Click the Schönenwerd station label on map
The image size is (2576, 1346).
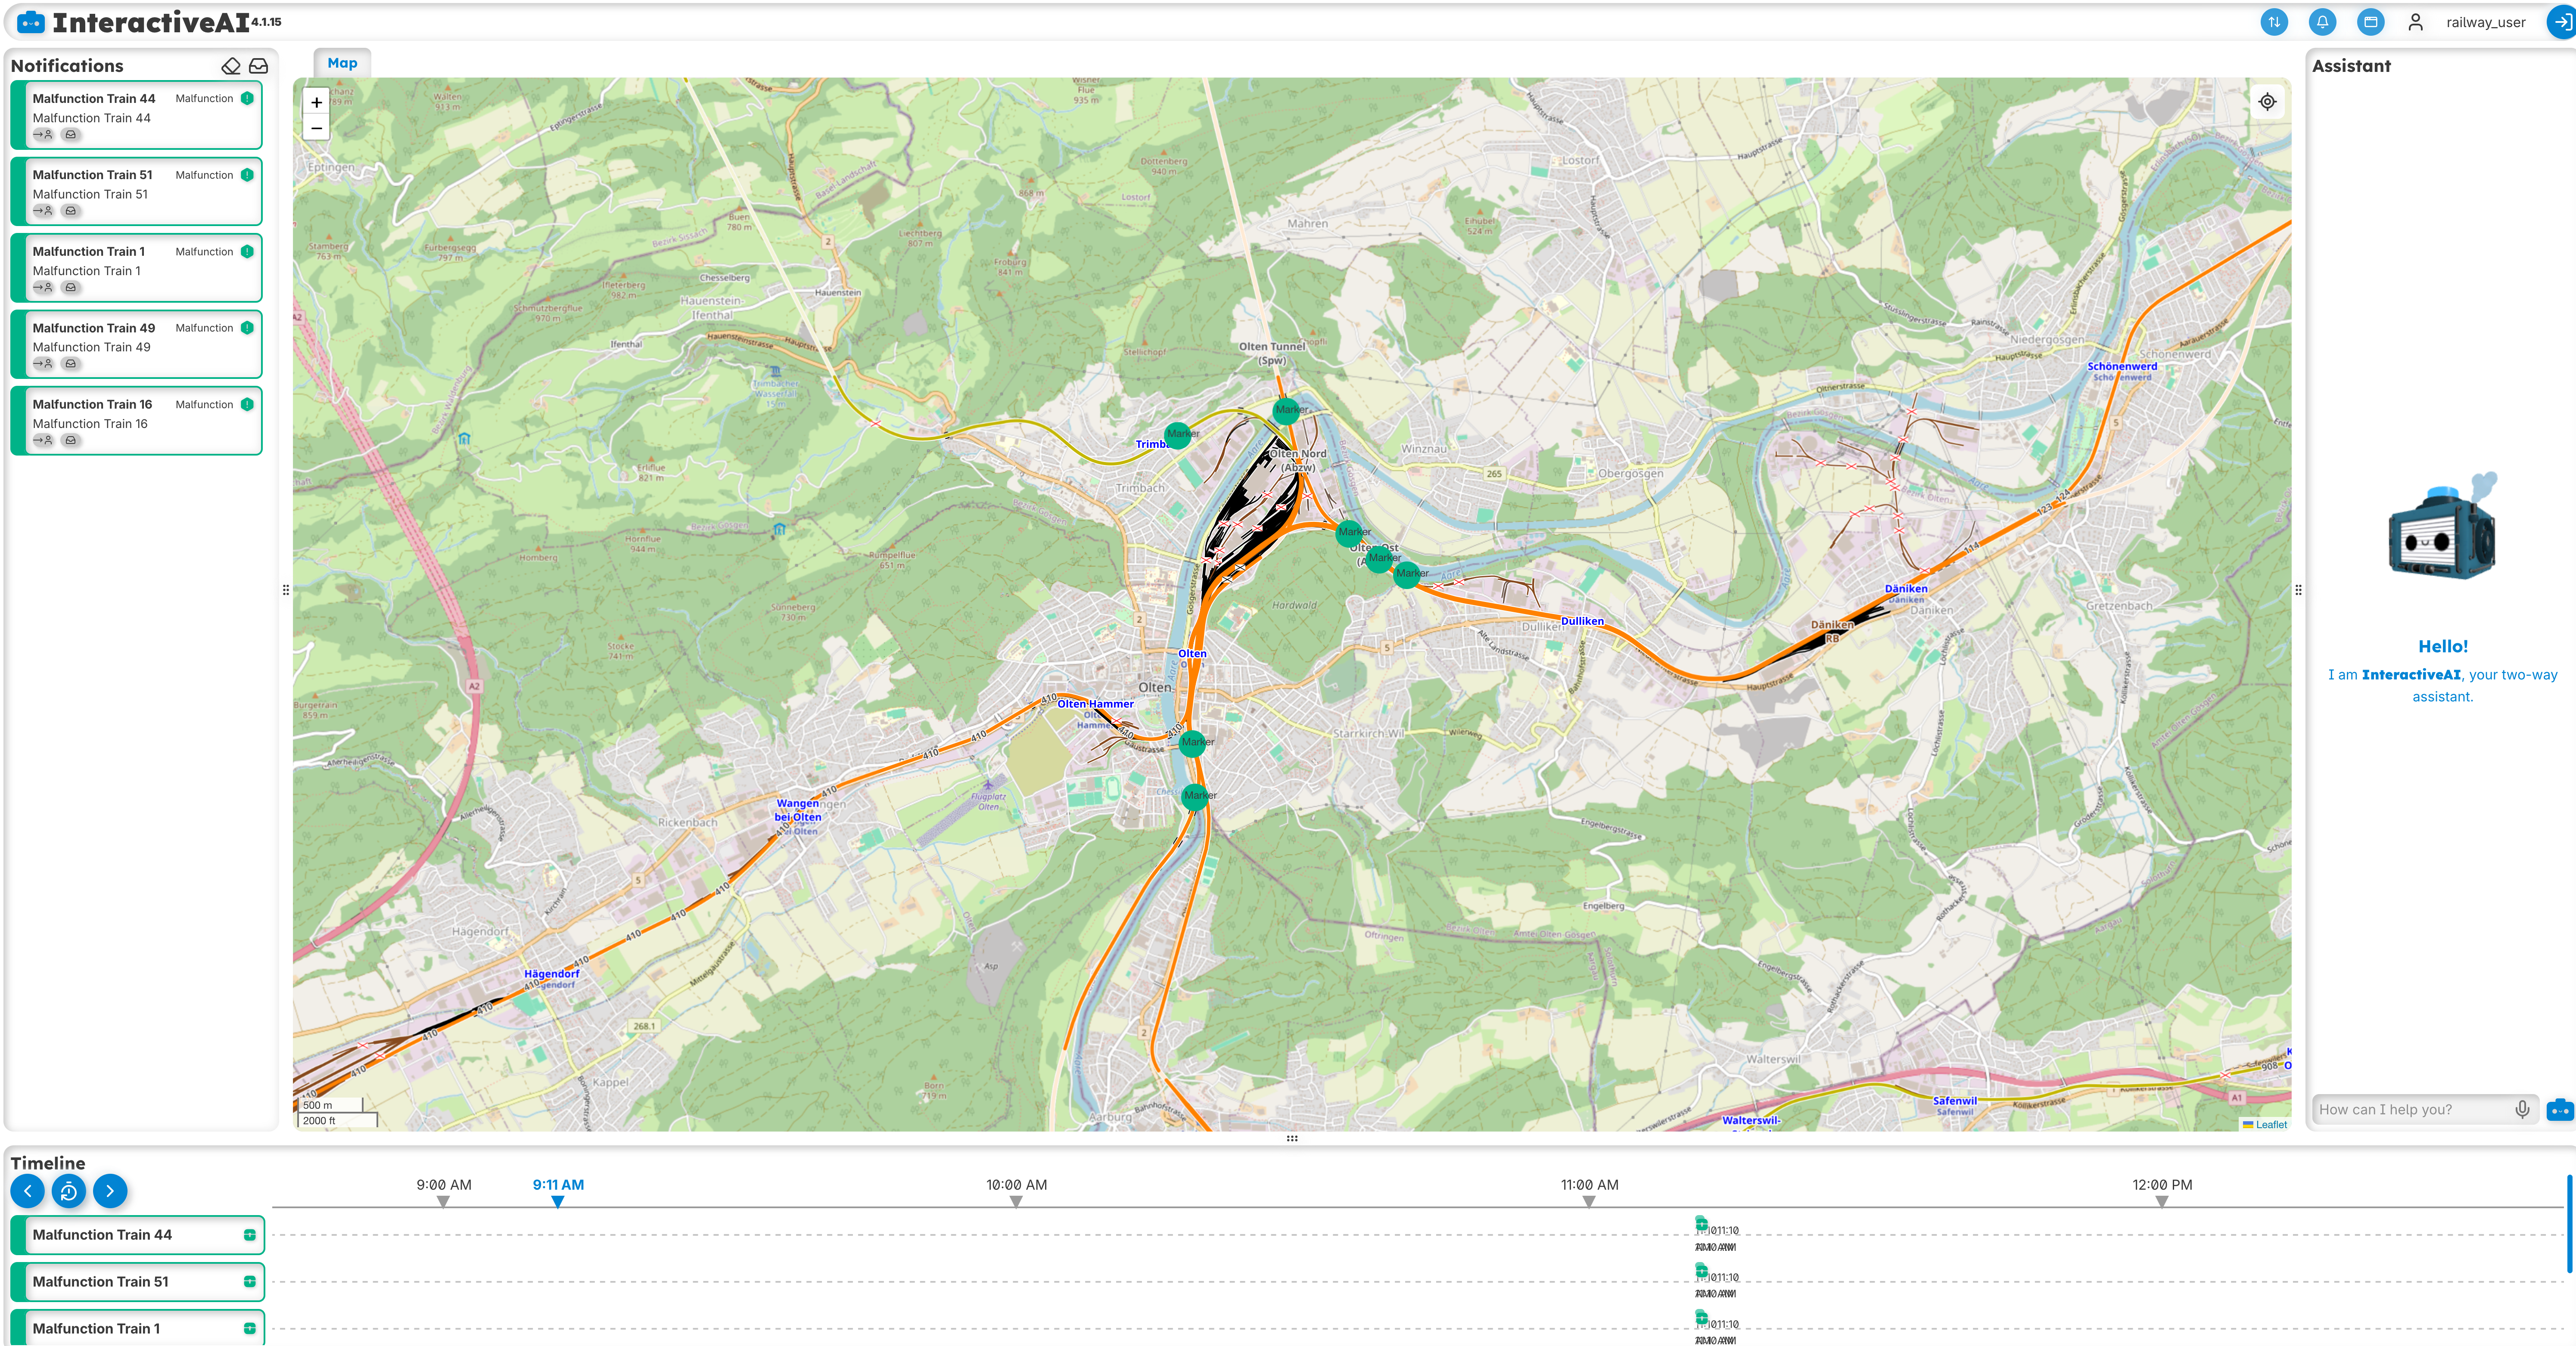(2122, 367)
